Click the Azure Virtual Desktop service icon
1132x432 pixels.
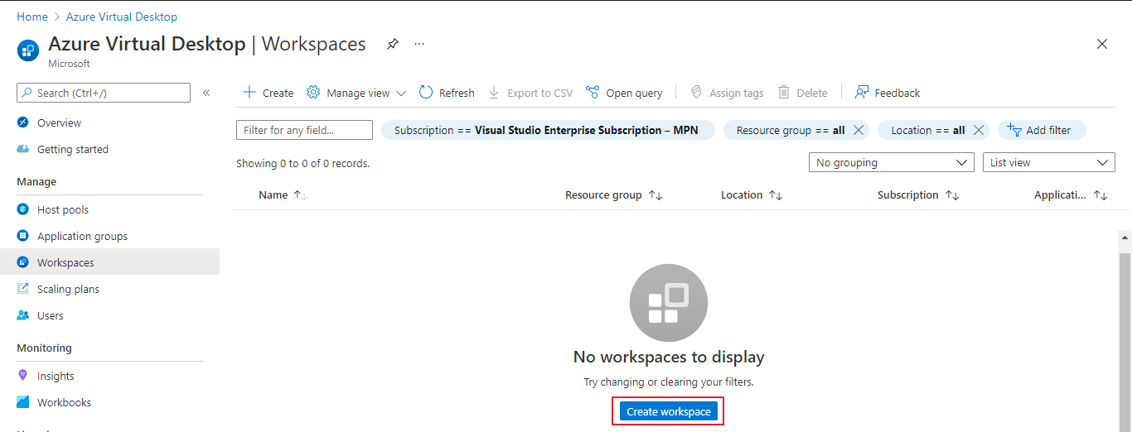point(28,50)
